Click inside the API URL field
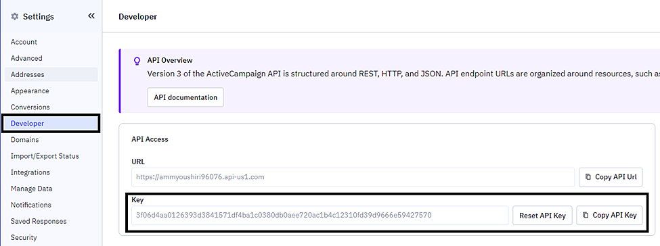The height and width of the screenshot is (246, 660). [x=353, y=177]
